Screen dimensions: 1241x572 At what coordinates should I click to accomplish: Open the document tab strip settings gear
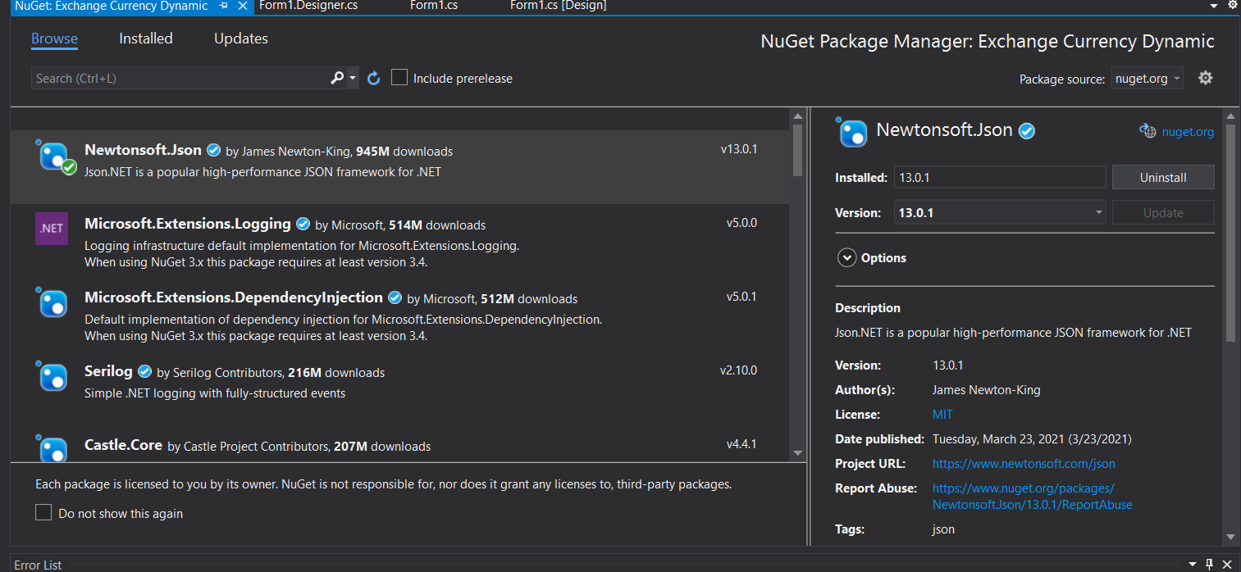1232,5
